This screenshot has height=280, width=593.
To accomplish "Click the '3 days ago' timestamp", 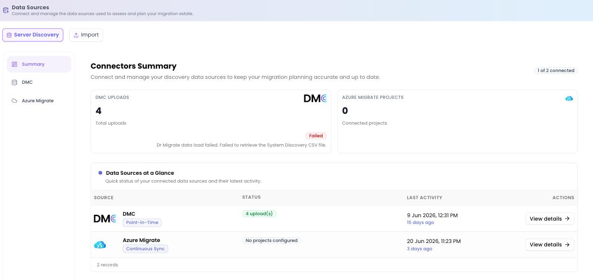I will tap(419, 249).
